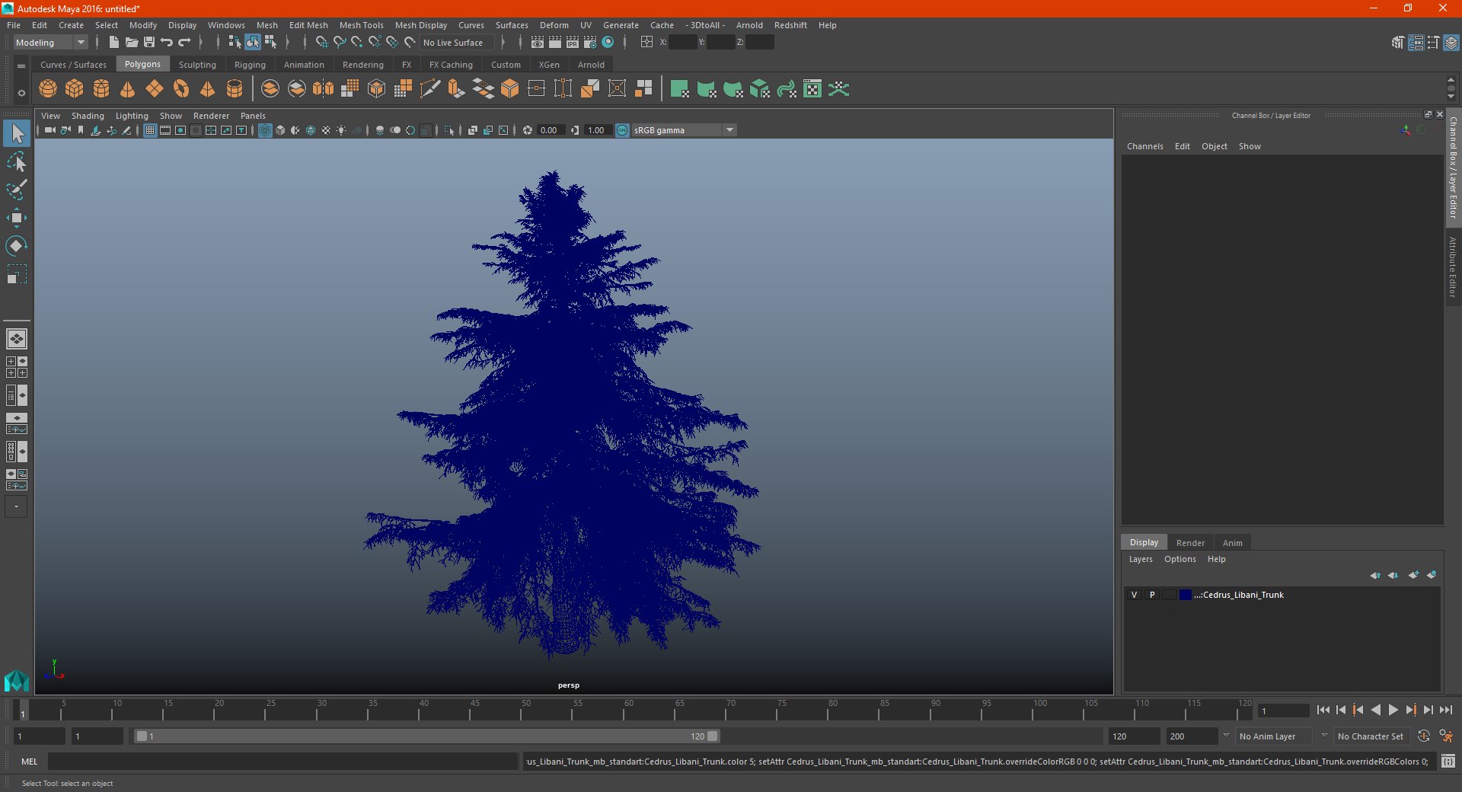Start IPR render from status line
Viewport: 1462px width, 792px height.
click(x=573, y=43)
